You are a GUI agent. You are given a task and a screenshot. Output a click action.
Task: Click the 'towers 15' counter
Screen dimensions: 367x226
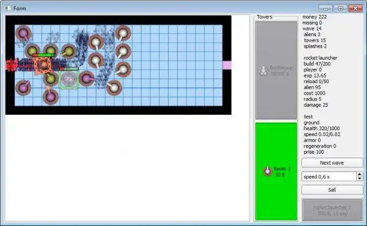click(315, 40)
